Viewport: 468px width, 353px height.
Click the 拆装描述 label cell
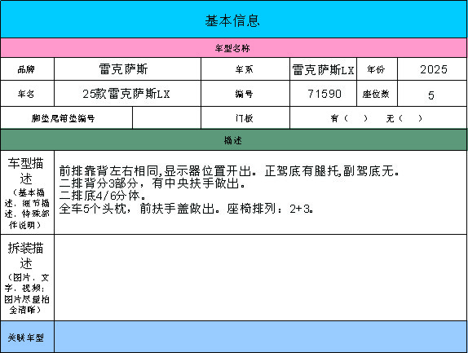(x=27, y=278)
